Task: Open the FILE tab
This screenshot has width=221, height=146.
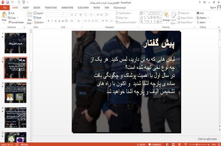Action: tap(5, 8)
